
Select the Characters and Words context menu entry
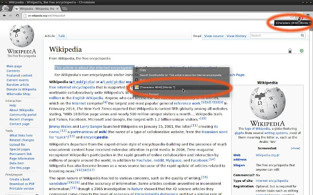(x=181, y=87)
